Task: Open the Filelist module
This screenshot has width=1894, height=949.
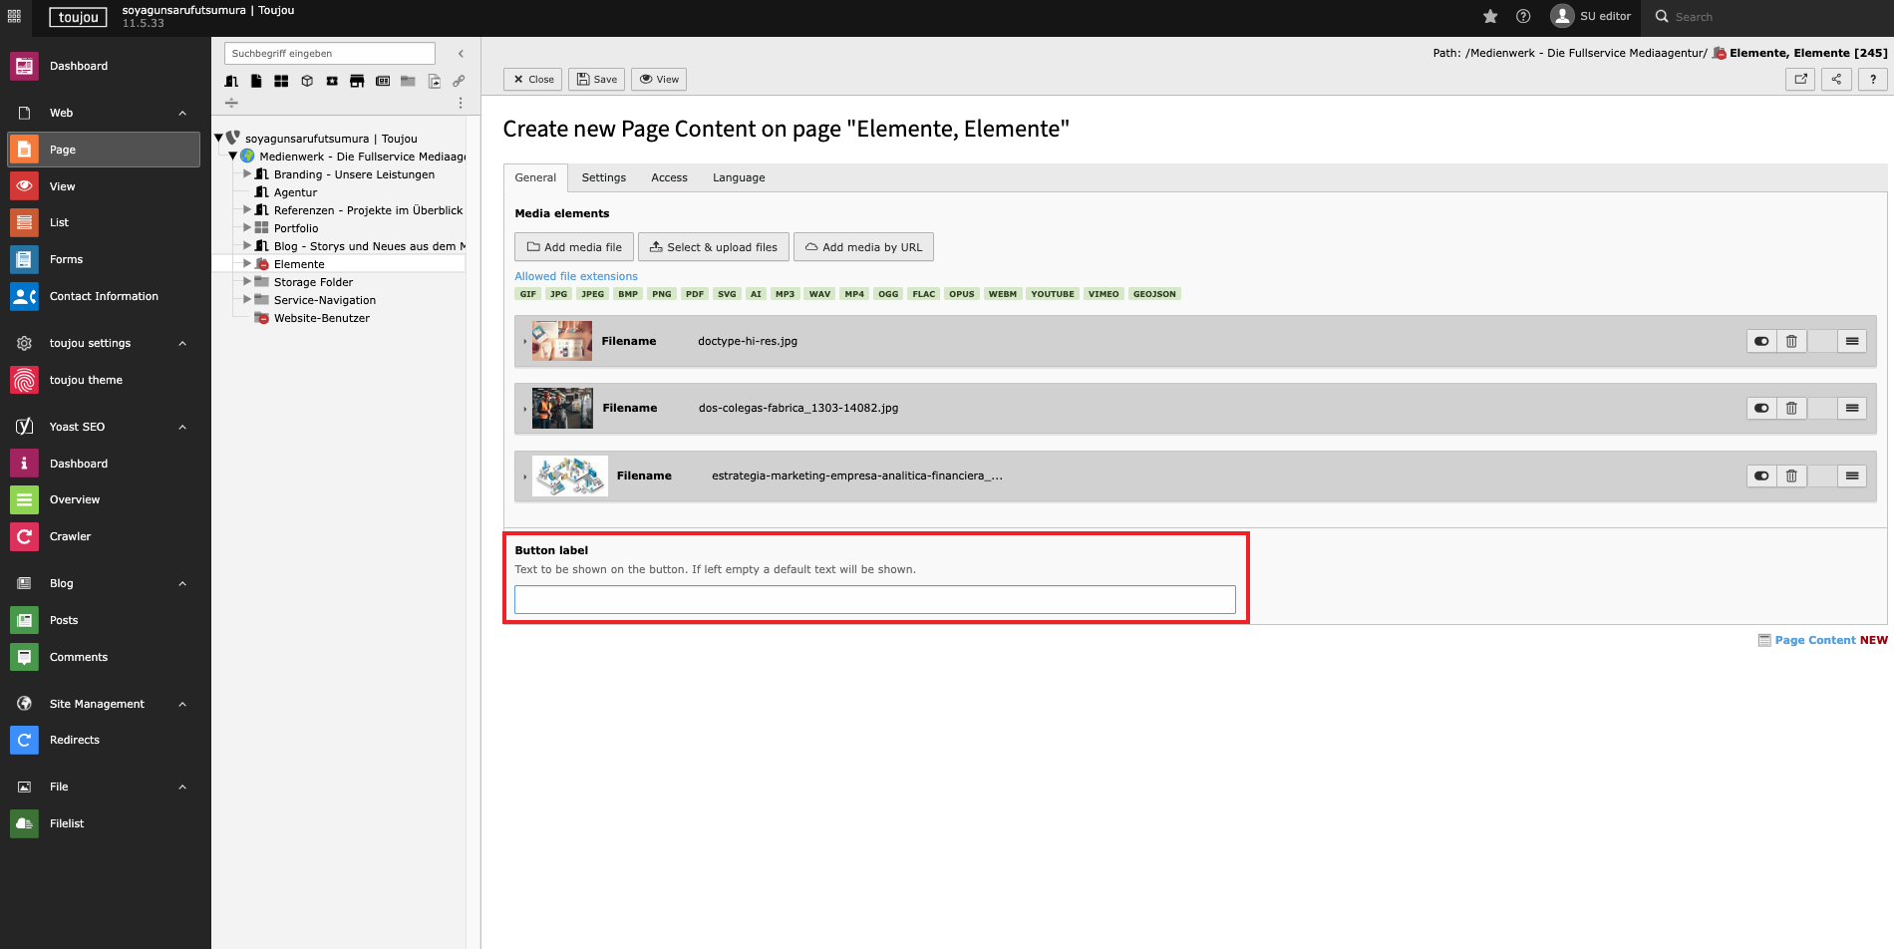Action: point(67,823)
